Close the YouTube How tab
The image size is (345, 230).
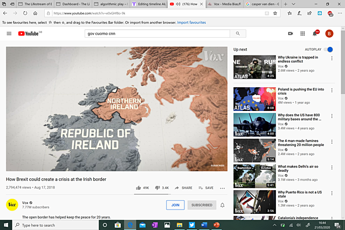point(201,4)
